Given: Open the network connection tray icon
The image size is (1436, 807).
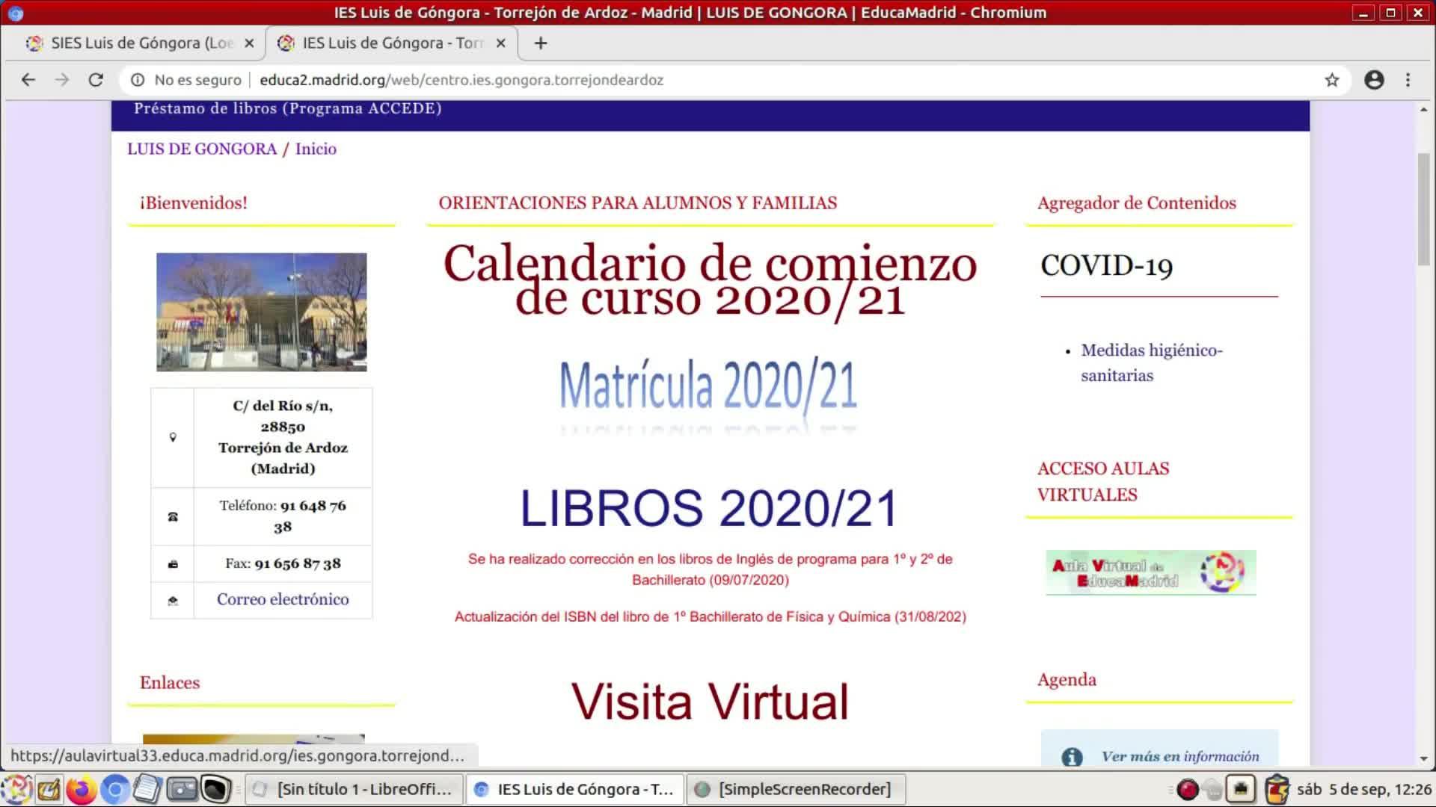Looking at the screenshot, I should pos(1241,789).
